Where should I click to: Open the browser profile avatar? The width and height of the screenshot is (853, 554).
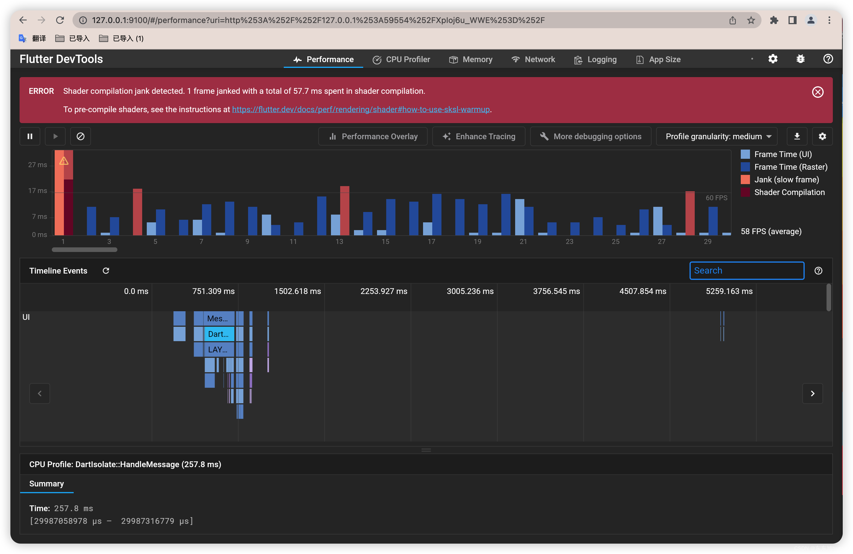click(x=811, y=20)
